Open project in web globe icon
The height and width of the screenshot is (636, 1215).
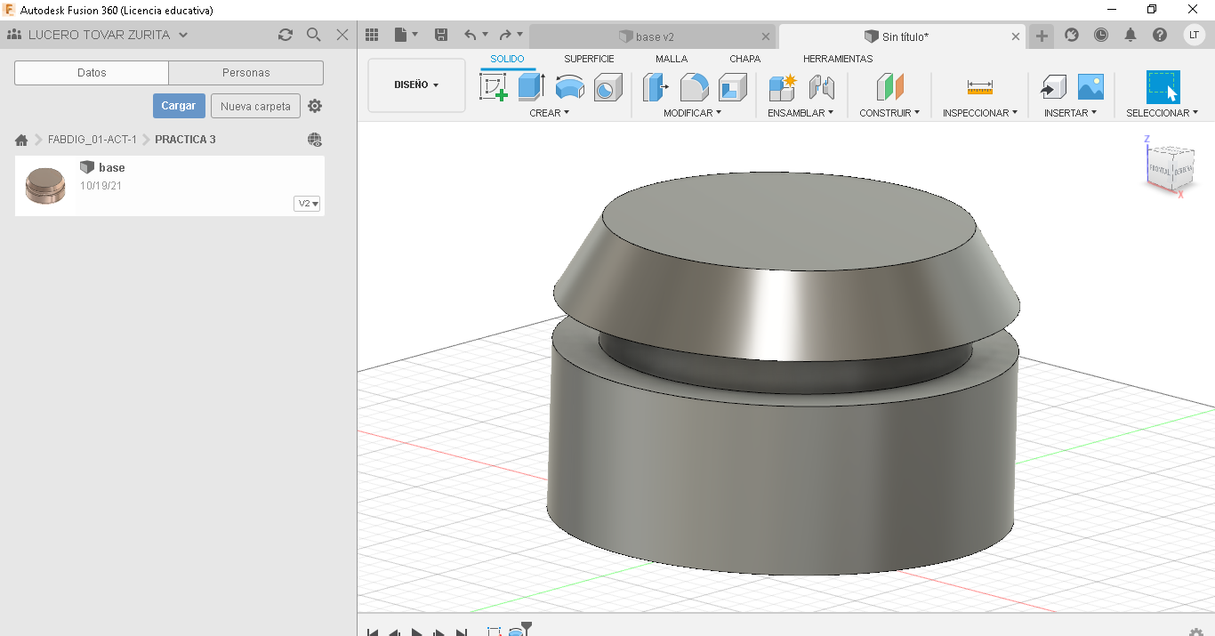[315, 140]
